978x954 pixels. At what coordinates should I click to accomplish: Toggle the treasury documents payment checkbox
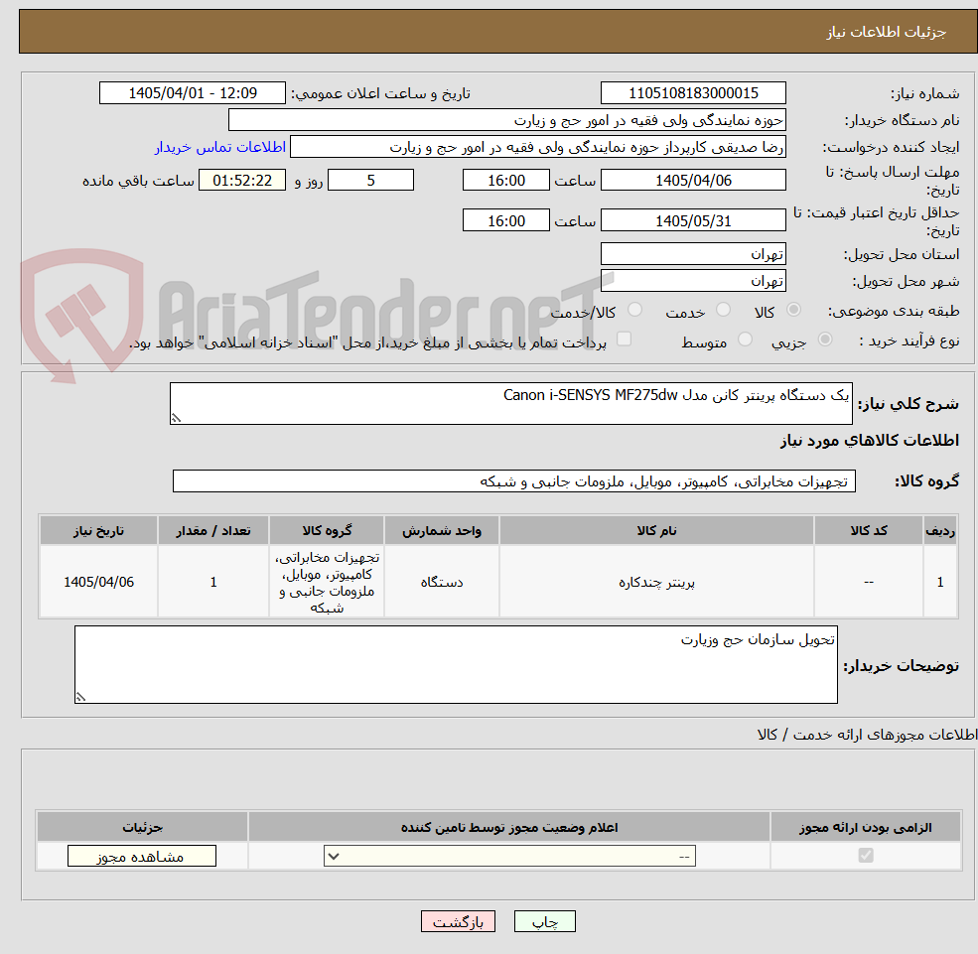[624, 339]
